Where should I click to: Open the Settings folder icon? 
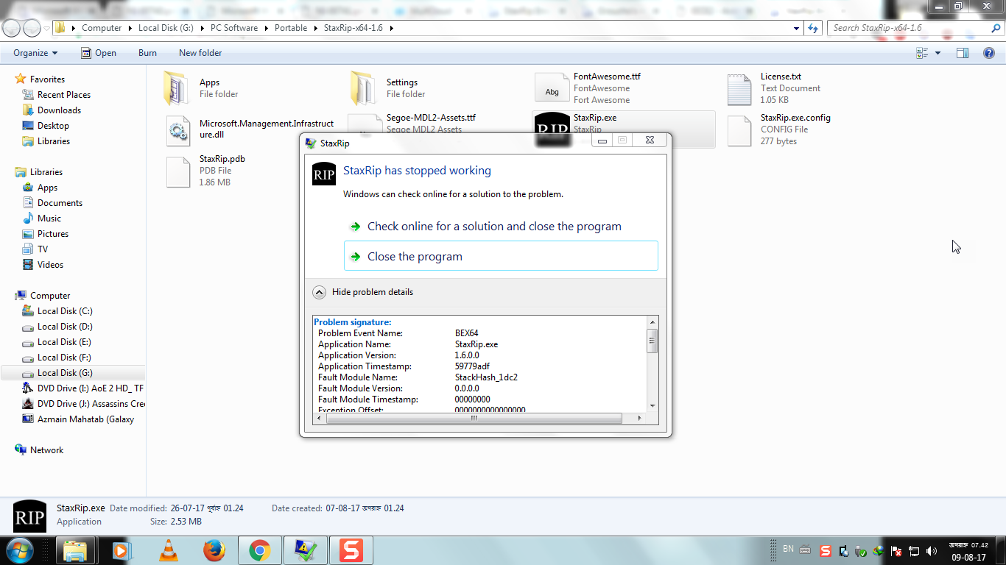point(364,88)
